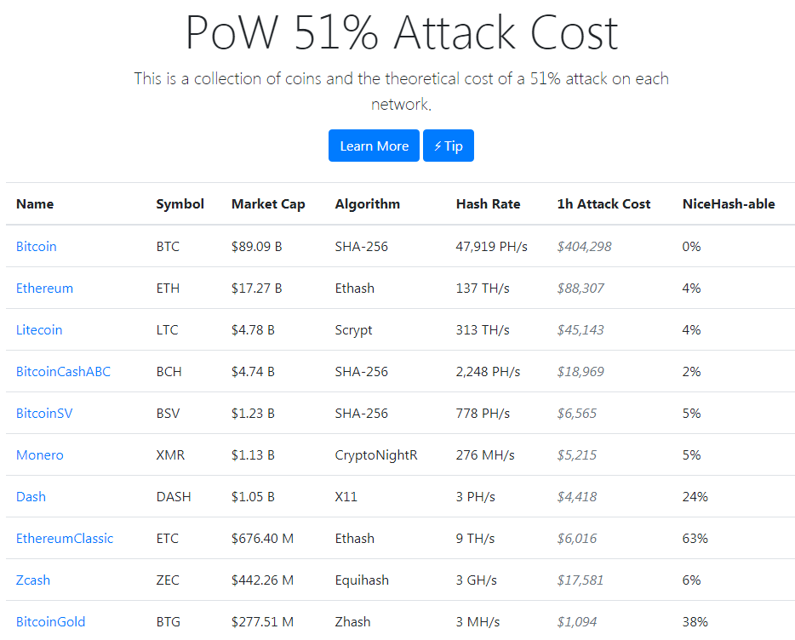Click the Symbol column header
The image size is (795, 640).
[180, 204]
